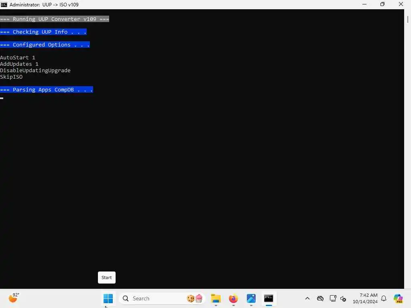Click the search highlight cookie icon

[x=191, y=298]
